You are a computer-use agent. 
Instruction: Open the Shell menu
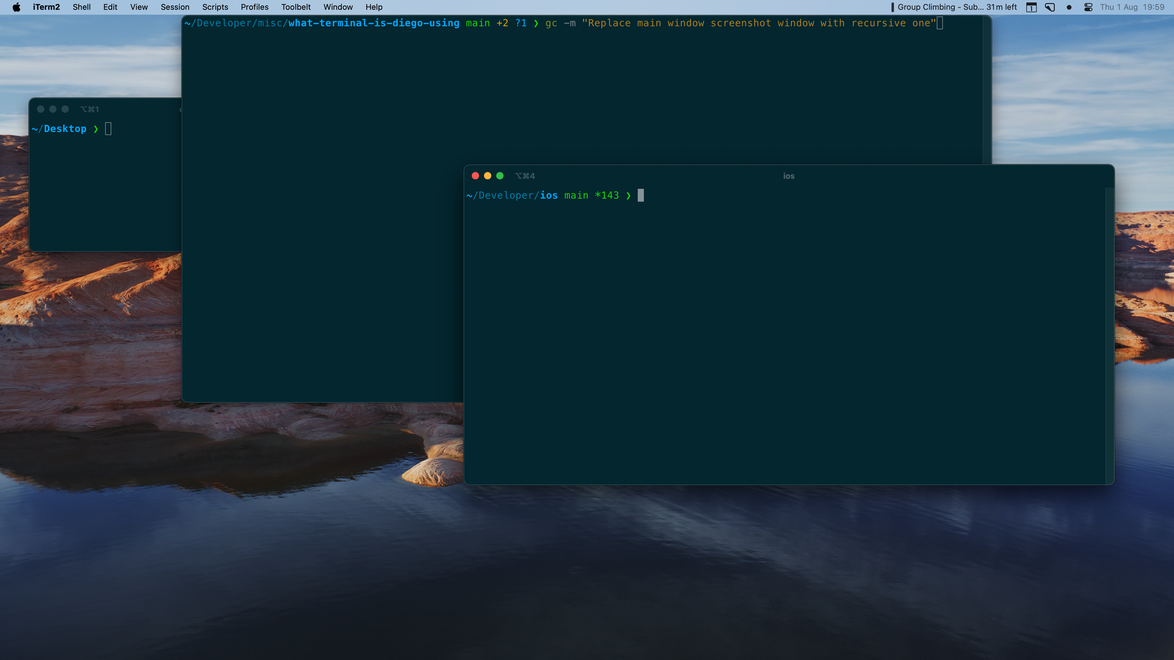tap(81, 7)
